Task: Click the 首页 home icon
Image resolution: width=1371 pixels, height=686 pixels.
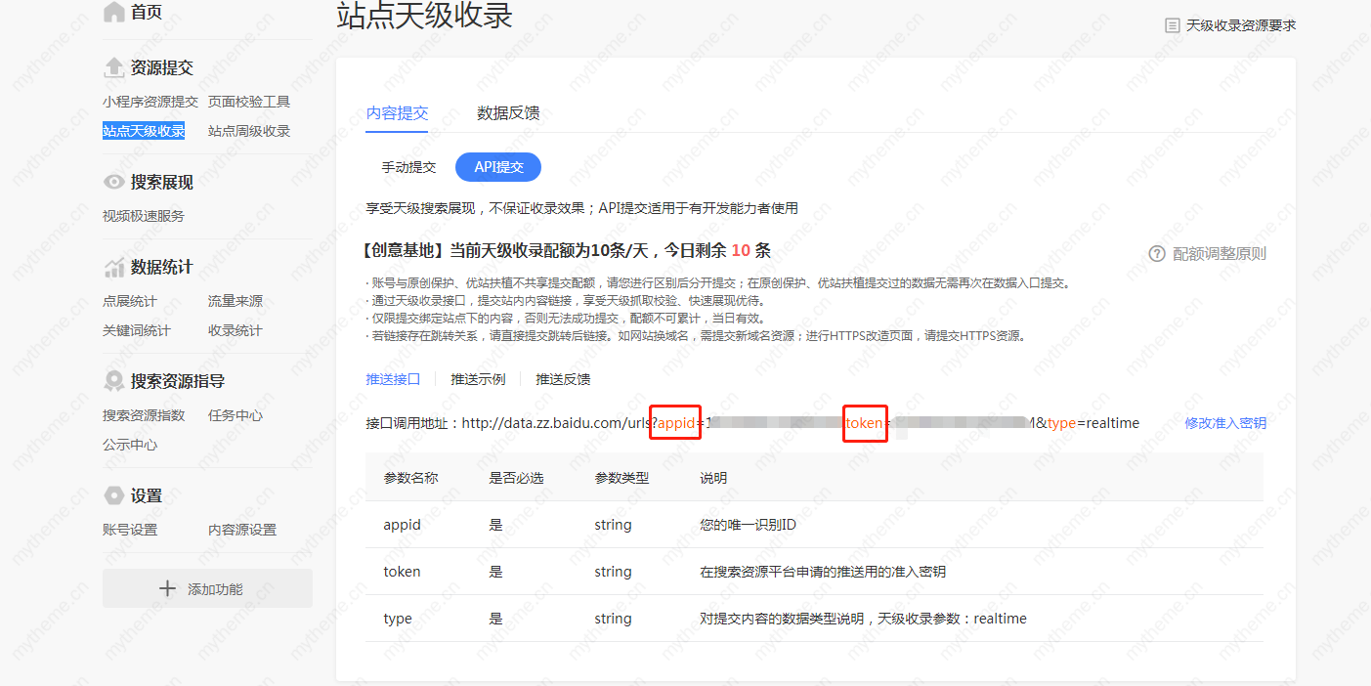Action: click(113, 11)
